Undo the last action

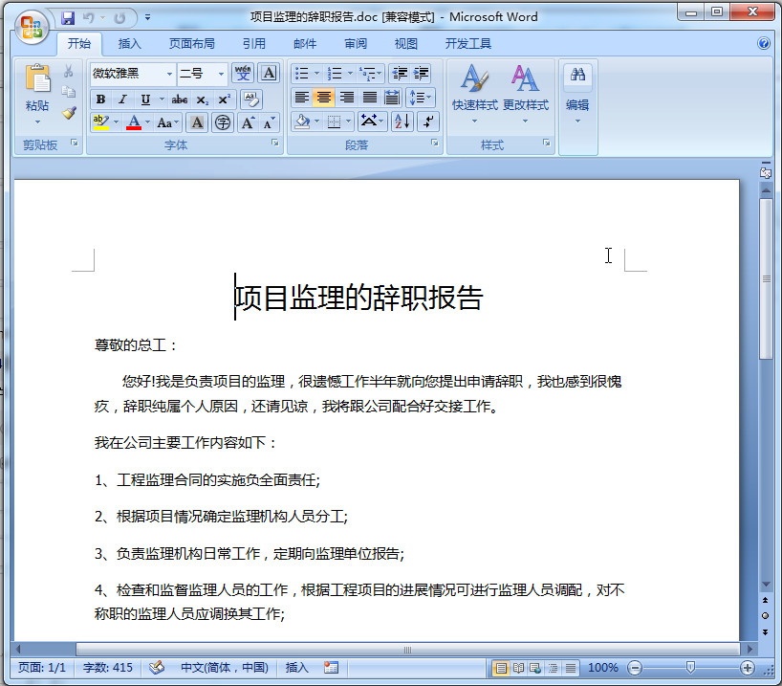pyautogui.click(x=89, y=18)
